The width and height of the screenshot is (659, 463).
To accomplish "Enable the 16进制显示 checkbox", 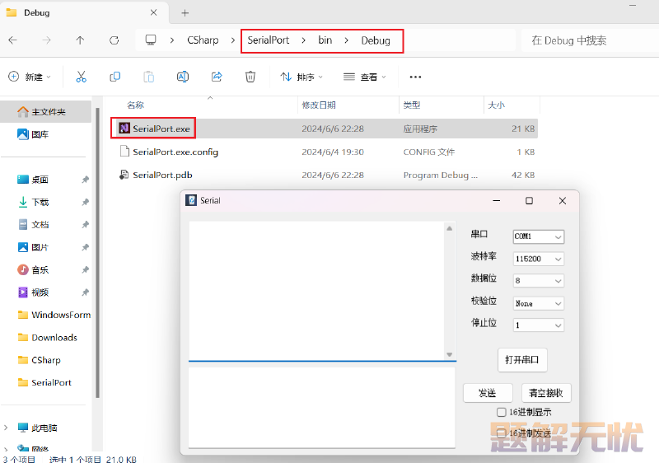I will [501, 412].
